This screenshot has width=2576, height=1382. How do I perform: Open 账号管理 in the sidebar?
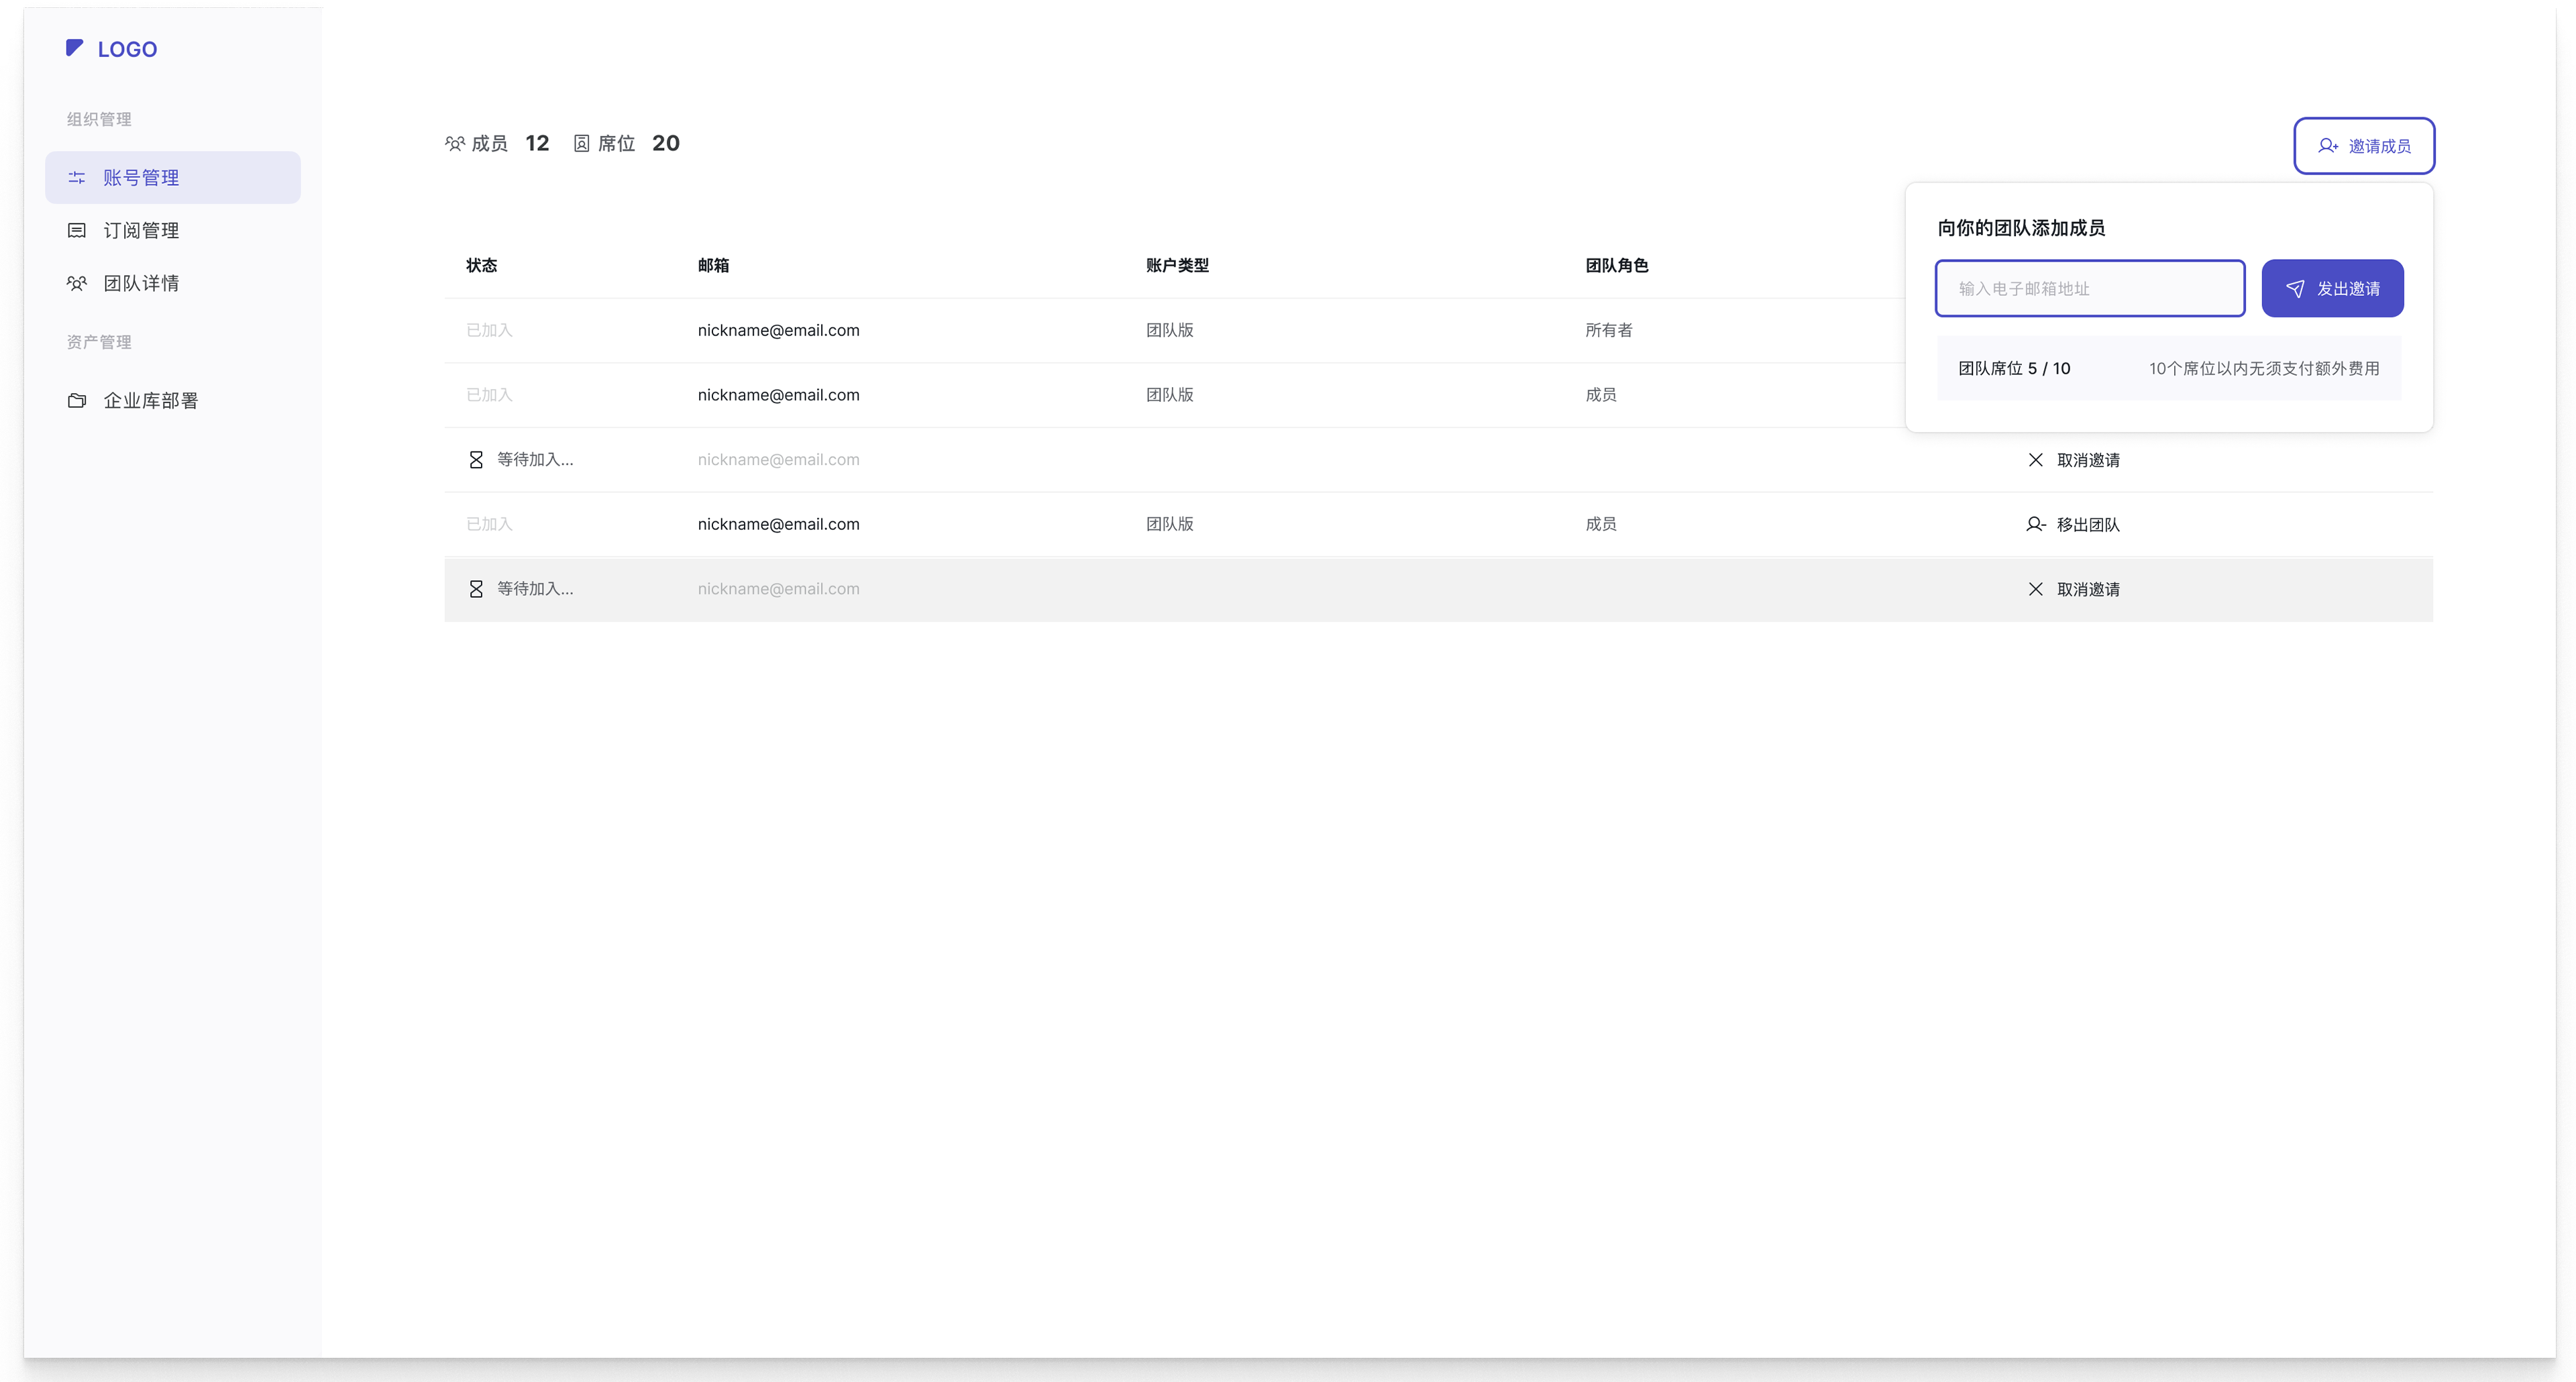172,177
